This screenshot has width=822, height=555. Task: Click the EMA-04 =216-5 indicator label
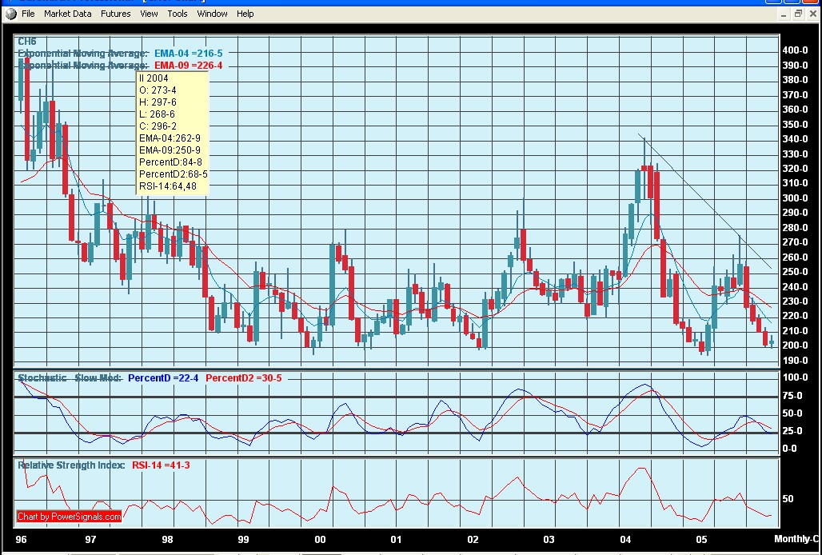pyautogui.click(x=189, y=54)
